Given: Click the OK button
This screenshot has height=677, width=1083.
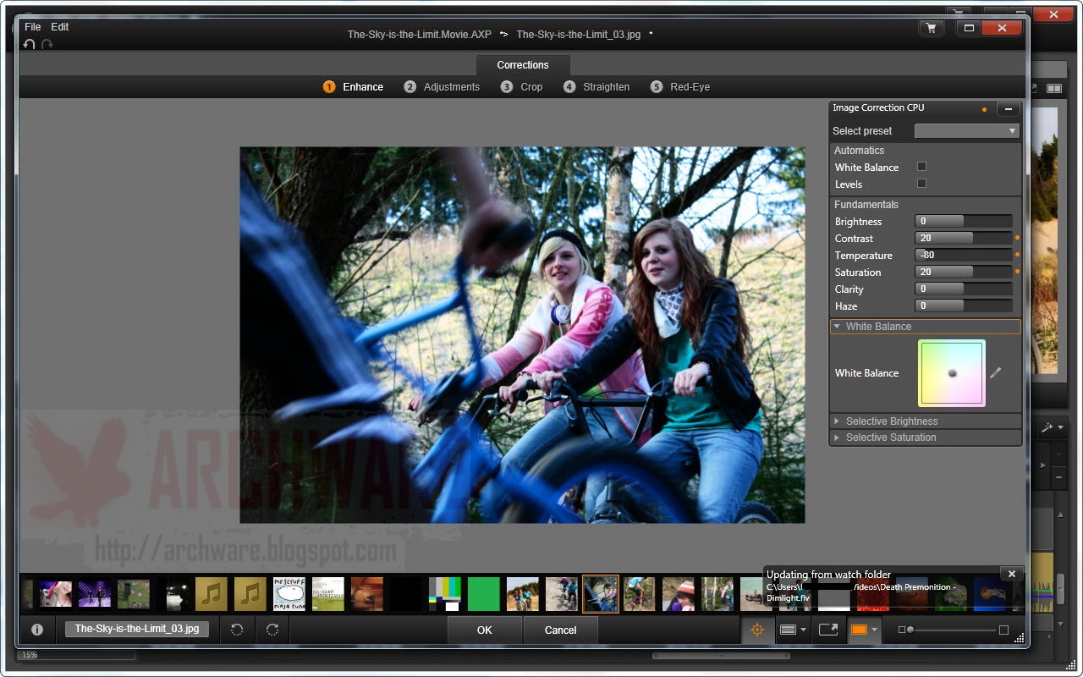Looking at the screenshot, I should (484, 630).
